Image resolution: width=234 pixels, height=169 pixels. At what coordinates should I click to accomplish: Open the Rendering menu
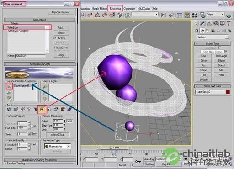pos(115,9)
